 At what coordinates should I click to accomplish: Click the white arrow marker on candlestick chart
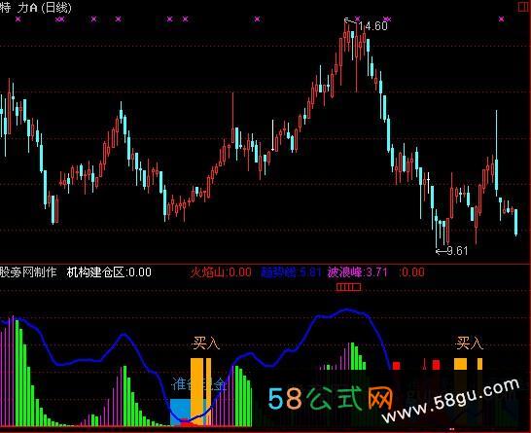(273, 135)
